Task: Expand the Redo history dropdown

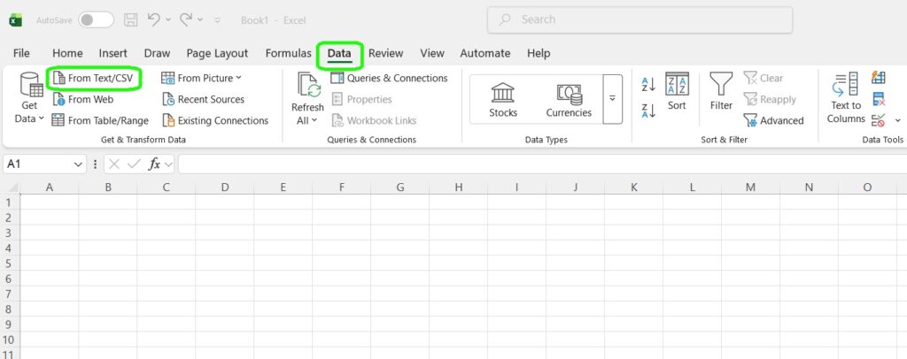Action: click(200, 19)
